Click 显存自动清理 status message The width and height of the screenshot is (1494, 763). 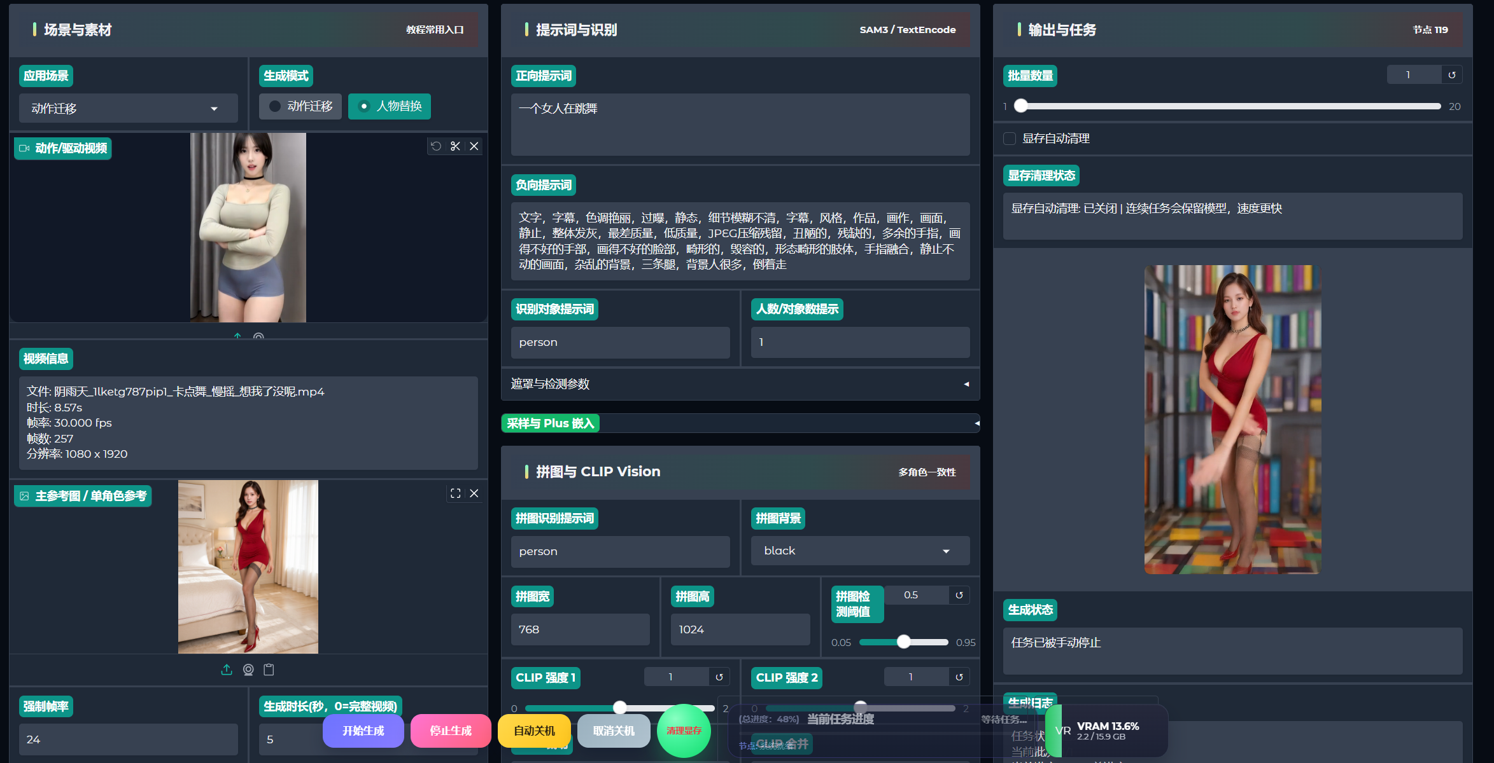pyautogui.click(x=1146, y=209)
